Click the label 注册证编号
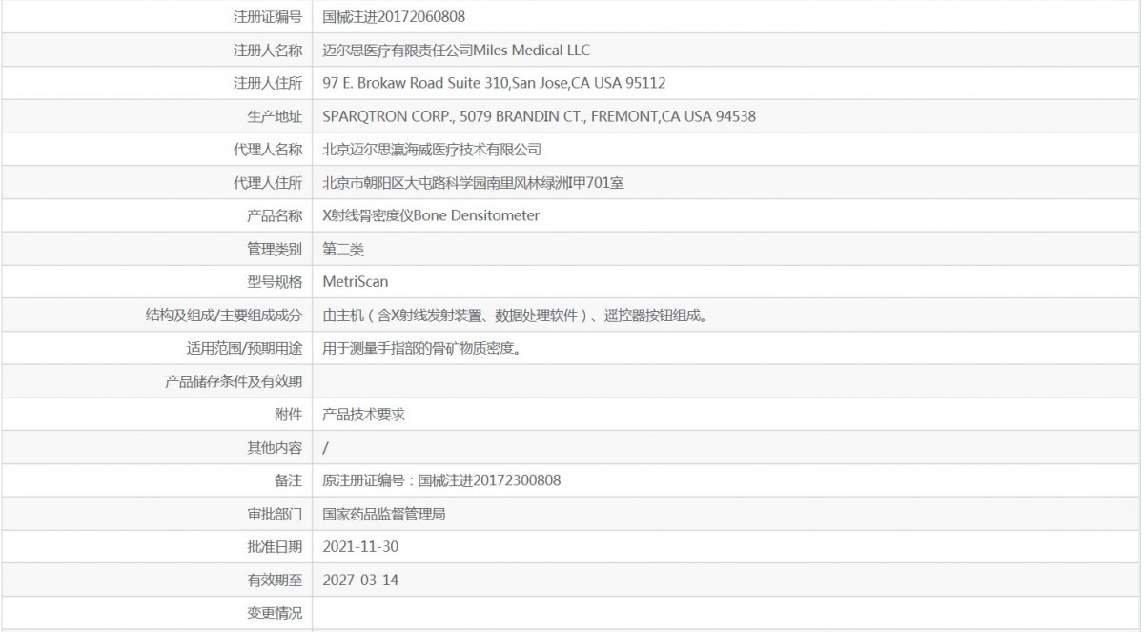The width and height of the screenshot is (1144, 632). [268, 16]
